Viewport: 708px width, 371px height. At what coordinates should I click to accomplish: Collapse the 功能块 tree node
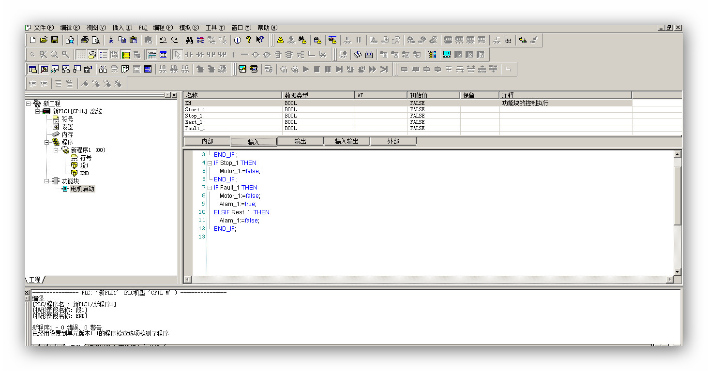(47, 181)
